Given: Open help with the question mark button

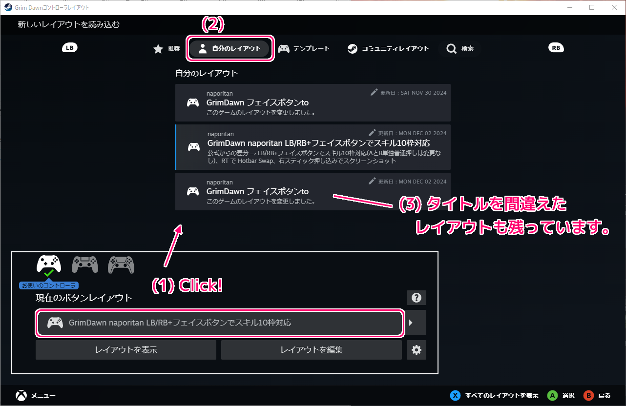Looking at the screenshot, I should pyautogui.click(x=417, y=298).
